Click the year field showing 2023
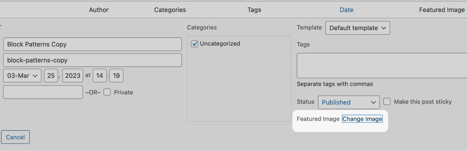The width and height of the screenshot is (467, 151). tap(73, 75)
